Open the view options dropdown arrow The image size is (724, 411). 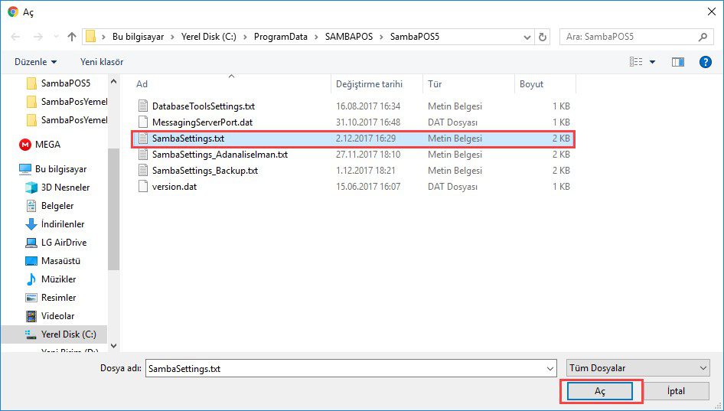[652, 62]
